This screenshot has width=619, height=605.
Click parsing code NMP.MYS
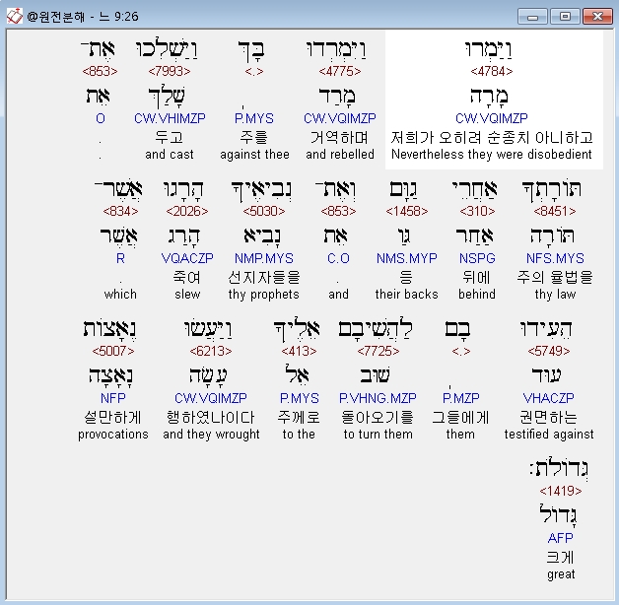(264, 258)
